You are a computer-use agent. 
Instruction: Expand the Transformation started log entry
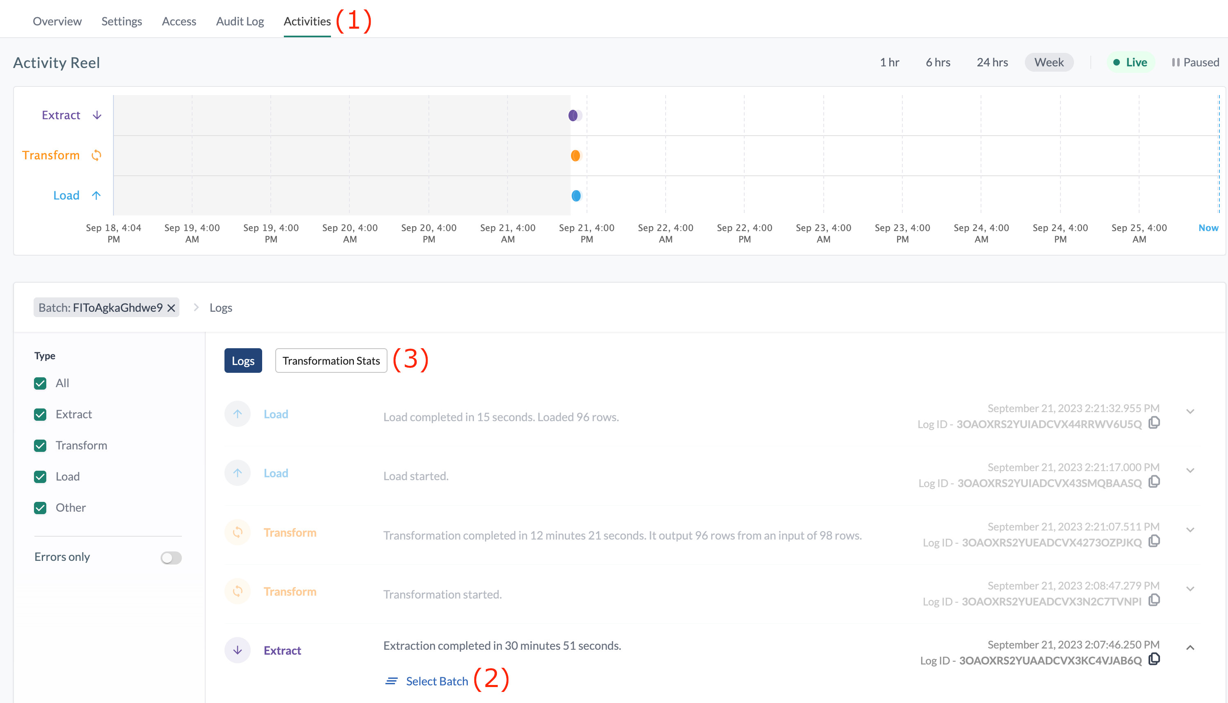pyautogui.click(x=1190, y=589)
